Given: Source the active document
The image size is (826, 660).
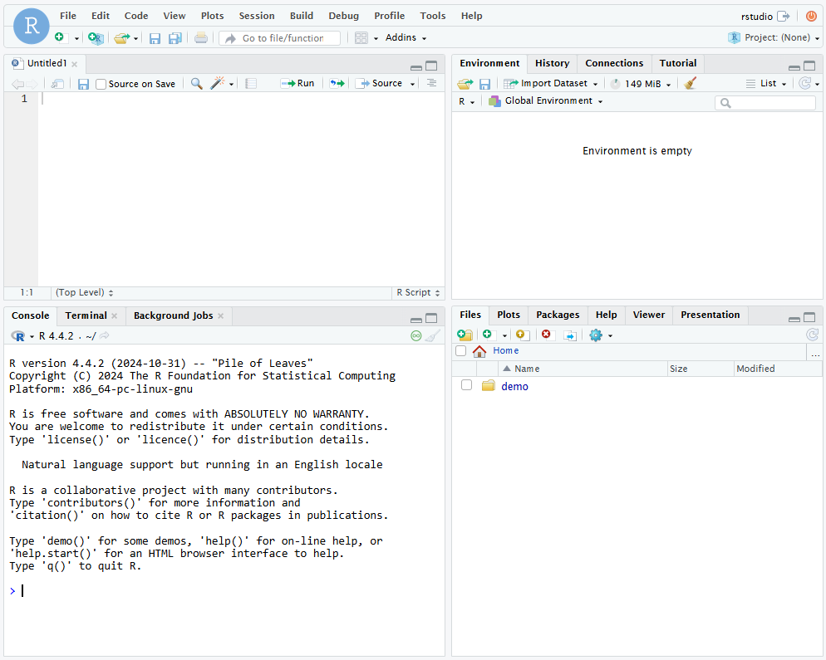Looking at the screenshot, I should (381, 83).
